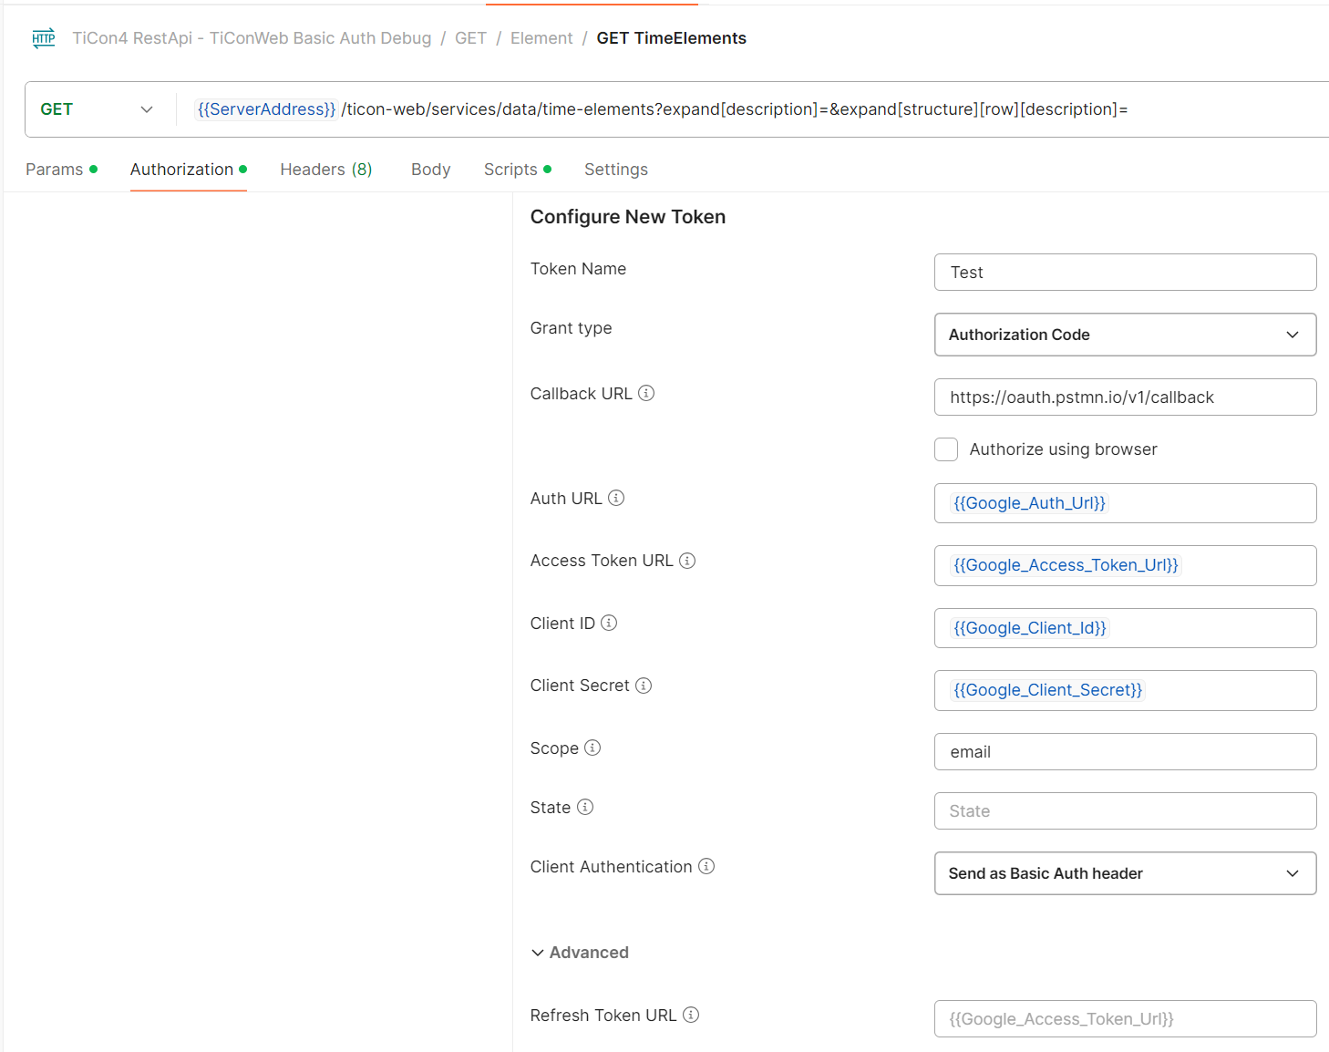This screenshot has width=1329, height=1052.
Task: Open the Grant type Authorization Code dropdown
Action: pyautogui.click(x=1125, y=335)
